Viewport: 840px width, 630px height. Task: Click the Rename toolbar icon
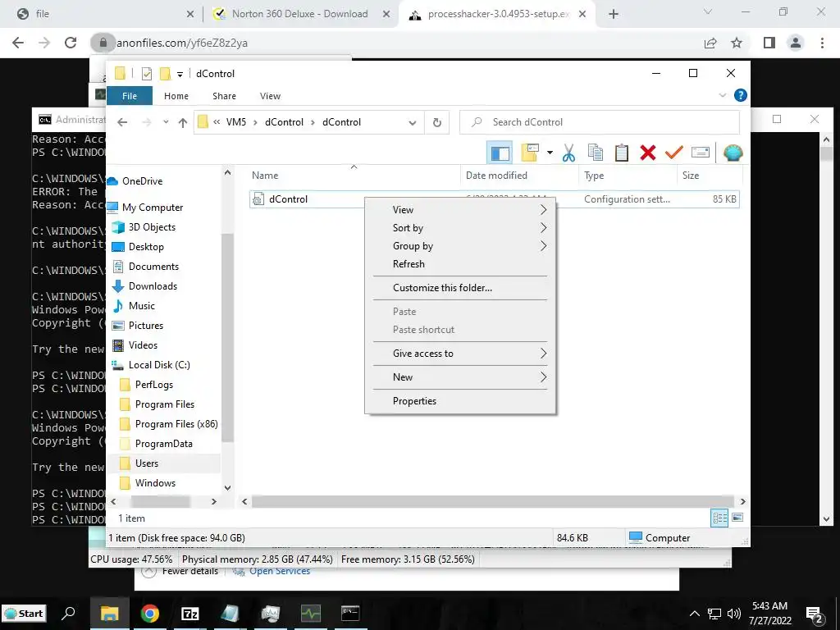[701, 153]
